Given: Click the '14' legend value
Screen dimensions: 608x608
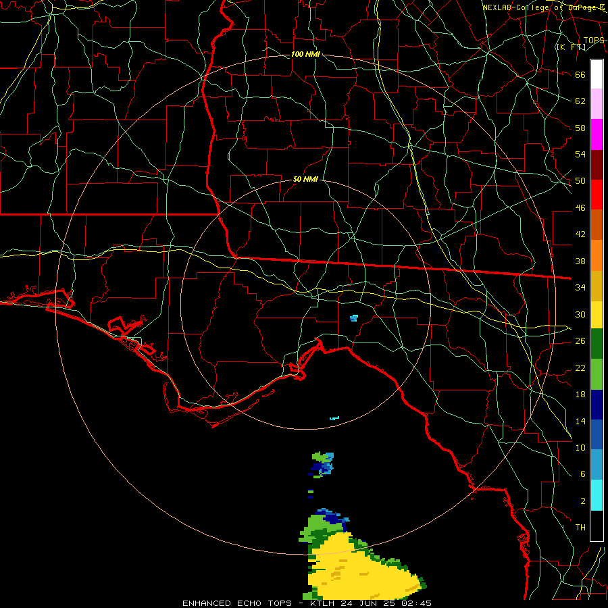Looking at the screenshot, I should 580,421.
